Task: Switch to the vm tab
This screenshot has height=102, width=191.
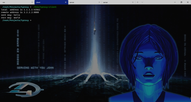Action: pos(17,2)
